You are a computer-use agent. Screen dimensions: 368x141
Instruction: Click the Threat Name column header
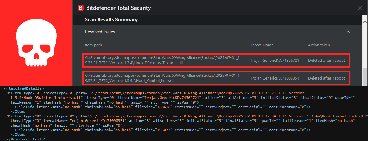click(x=262, y=45)
